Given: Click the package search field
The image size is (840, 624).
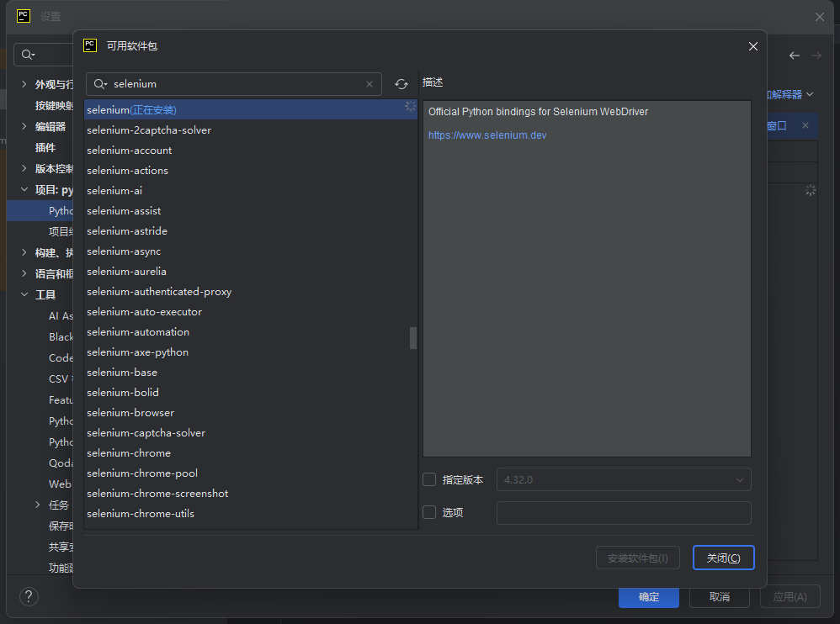Looking at the screenshot, I should 234,84.
